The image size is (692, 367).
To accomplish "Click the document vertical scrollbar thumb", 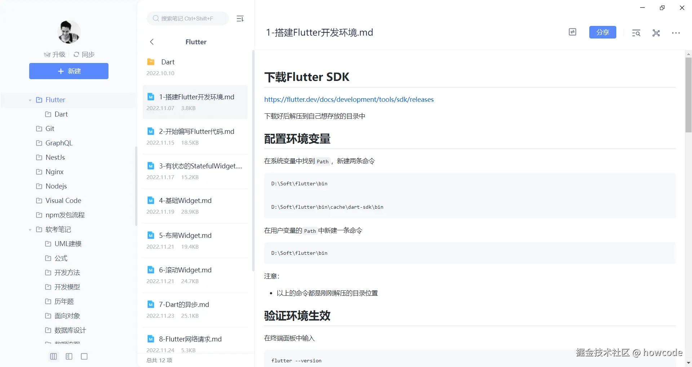I will click(x=688, y=95).
